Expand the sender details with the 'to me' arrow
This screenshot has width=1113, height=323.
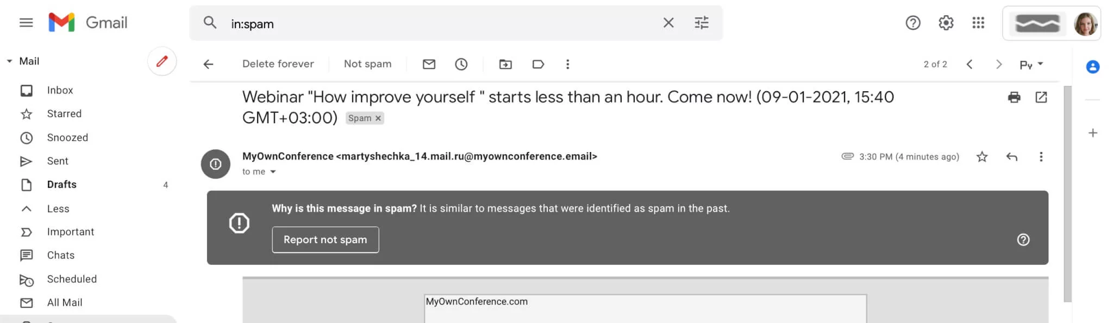click(x=273, y=172)
